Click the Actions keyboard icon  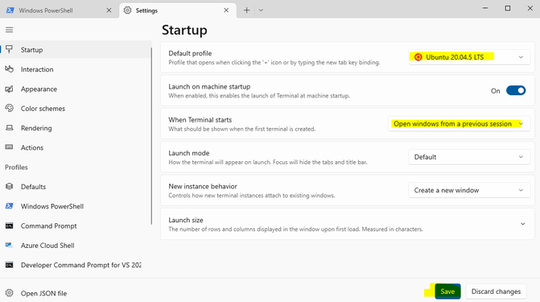point(10,147)
